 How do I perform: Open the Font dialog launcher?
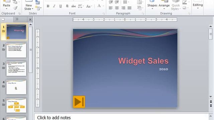[104, 13]
